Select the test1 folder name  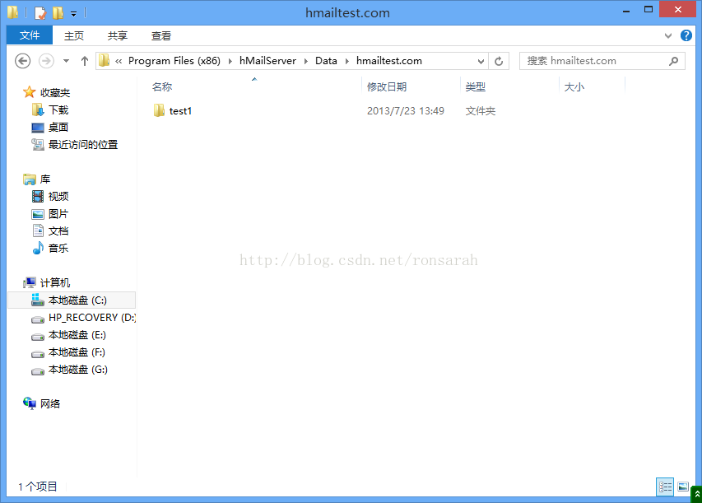[x=180, y=111]
